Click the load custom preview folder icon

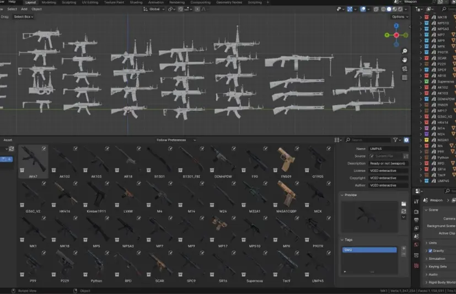[x=404, y=204]
